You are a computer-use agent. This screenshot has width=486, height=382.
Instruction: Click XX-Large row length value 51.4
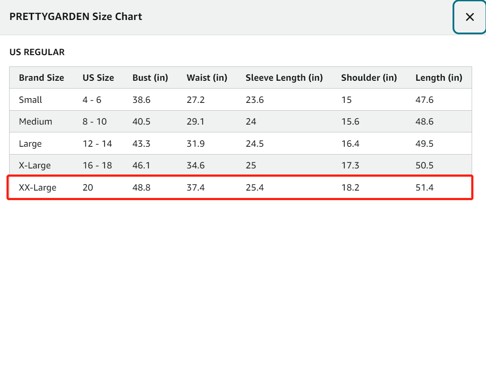coord(425,188)
